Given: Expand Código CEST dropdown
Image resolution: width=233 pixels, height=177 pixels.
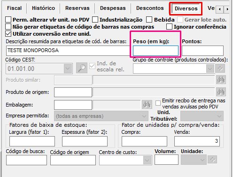Looking at the screenshot, I should pyautogui.click(x=68, y=69).
